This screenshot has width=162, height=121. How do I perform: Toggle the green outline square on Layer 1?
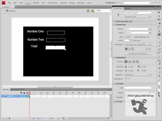(x=27, y=96)
